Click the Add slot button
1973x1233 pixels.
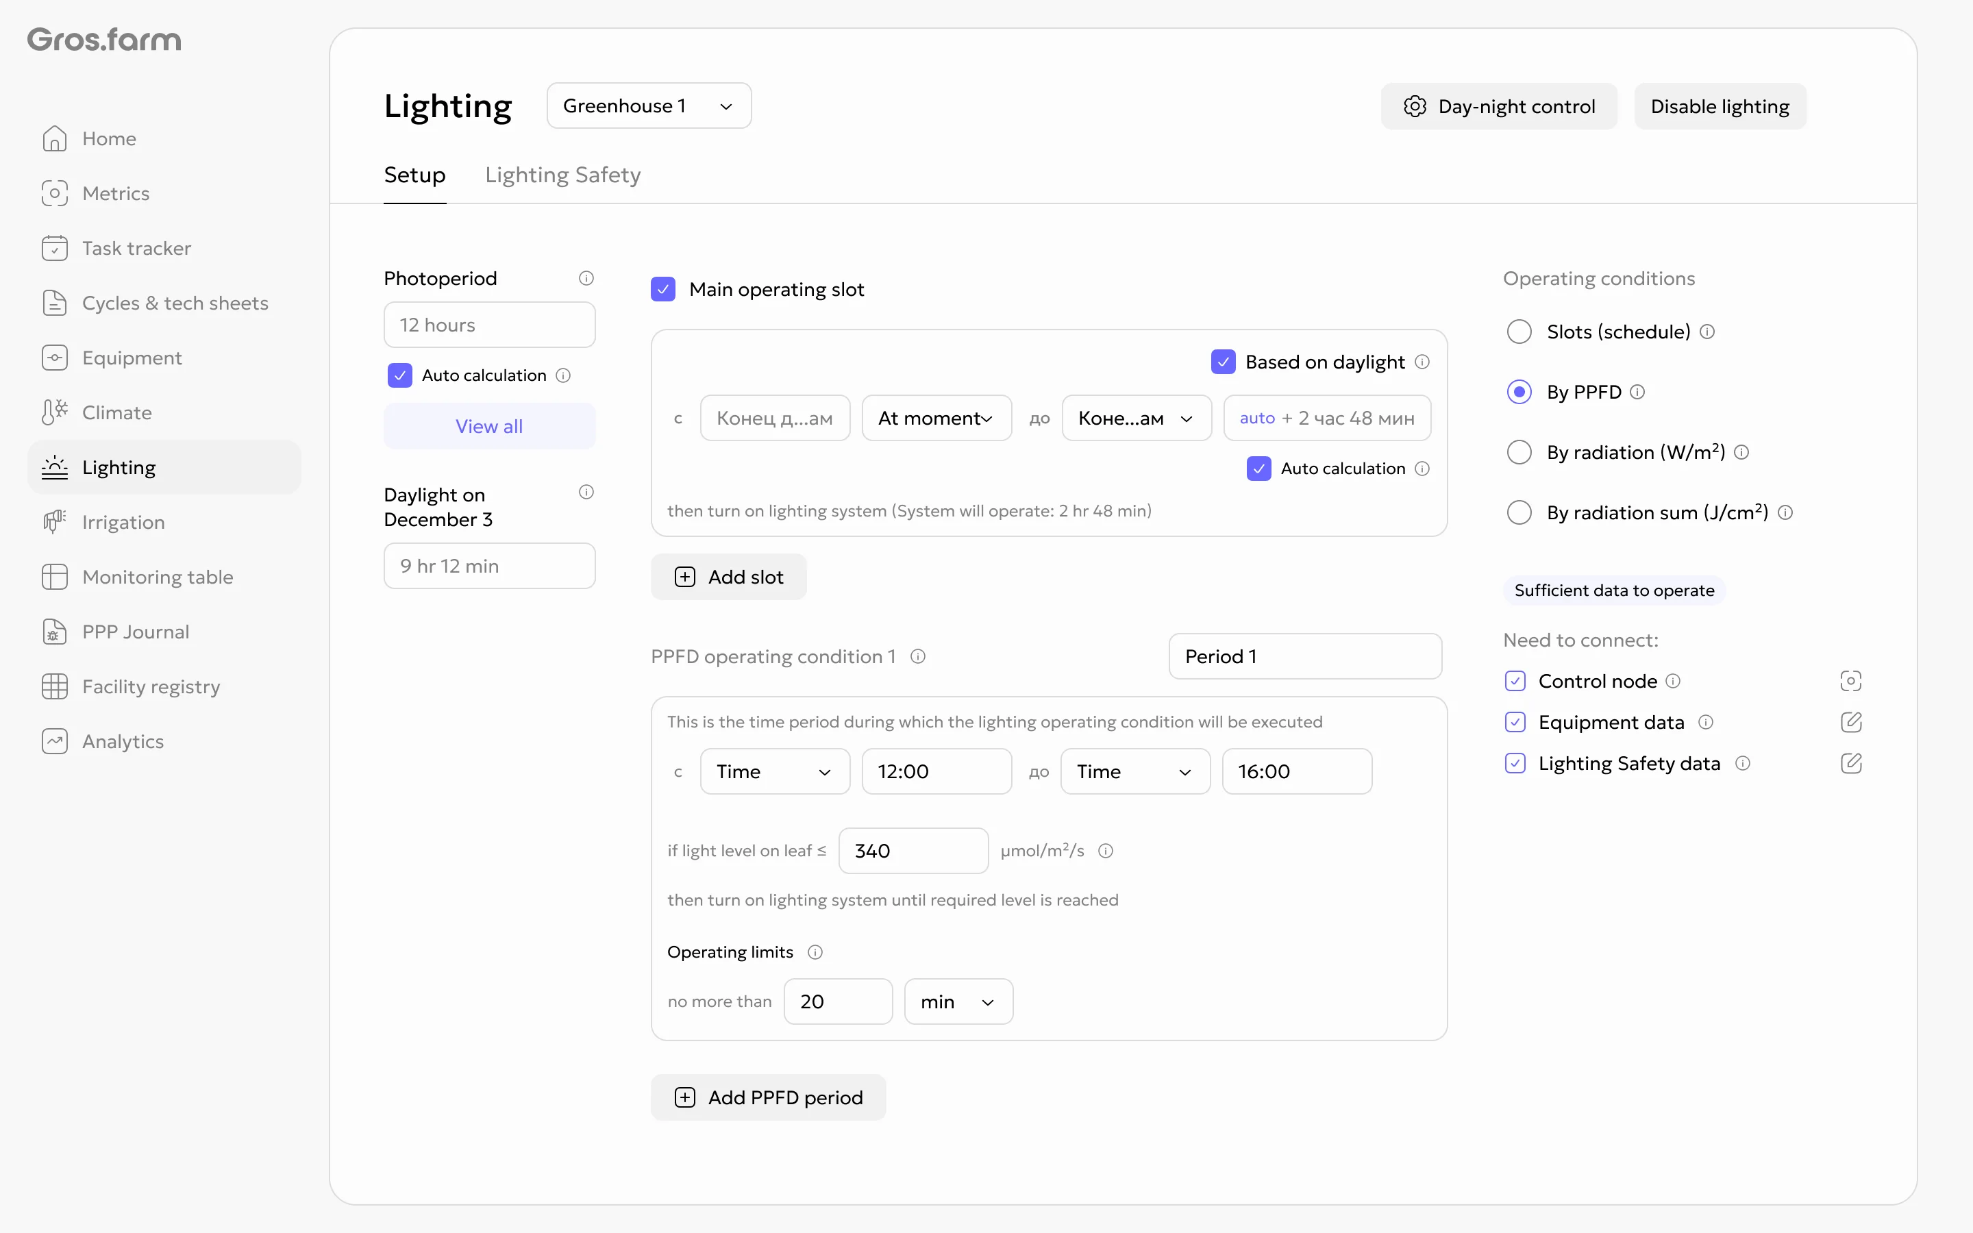pyautogui.click(x=729, y=577)
